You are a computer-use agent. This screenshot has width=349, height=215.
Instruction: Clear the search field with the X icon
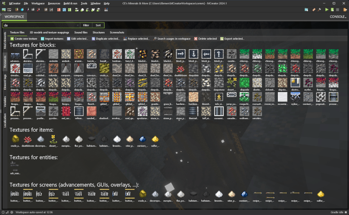tap(78, 25)
